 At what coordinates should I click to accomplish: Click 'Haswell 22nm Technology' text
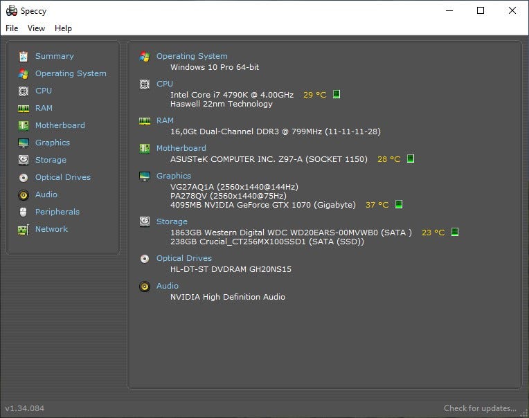[x=222, y=104]
